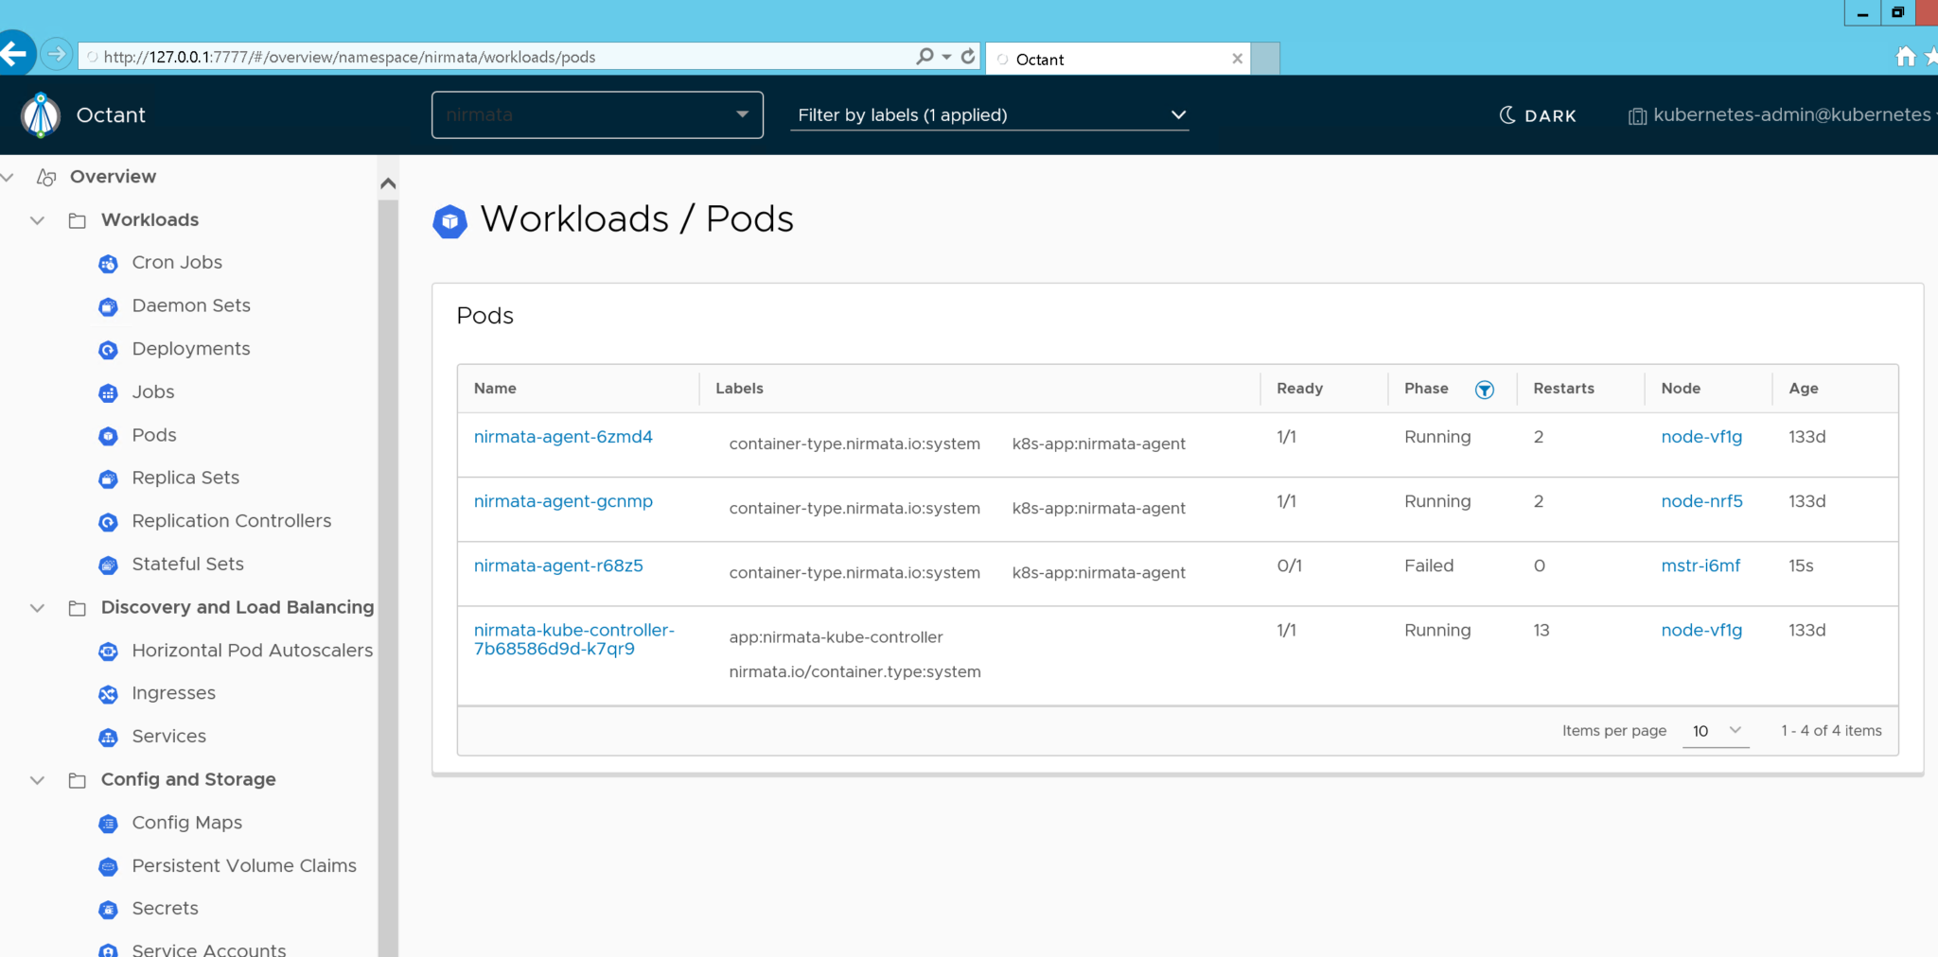Screen dimensions: 1938x957
Task: Open the Items per page dropdown
Action: (1716, 730)
